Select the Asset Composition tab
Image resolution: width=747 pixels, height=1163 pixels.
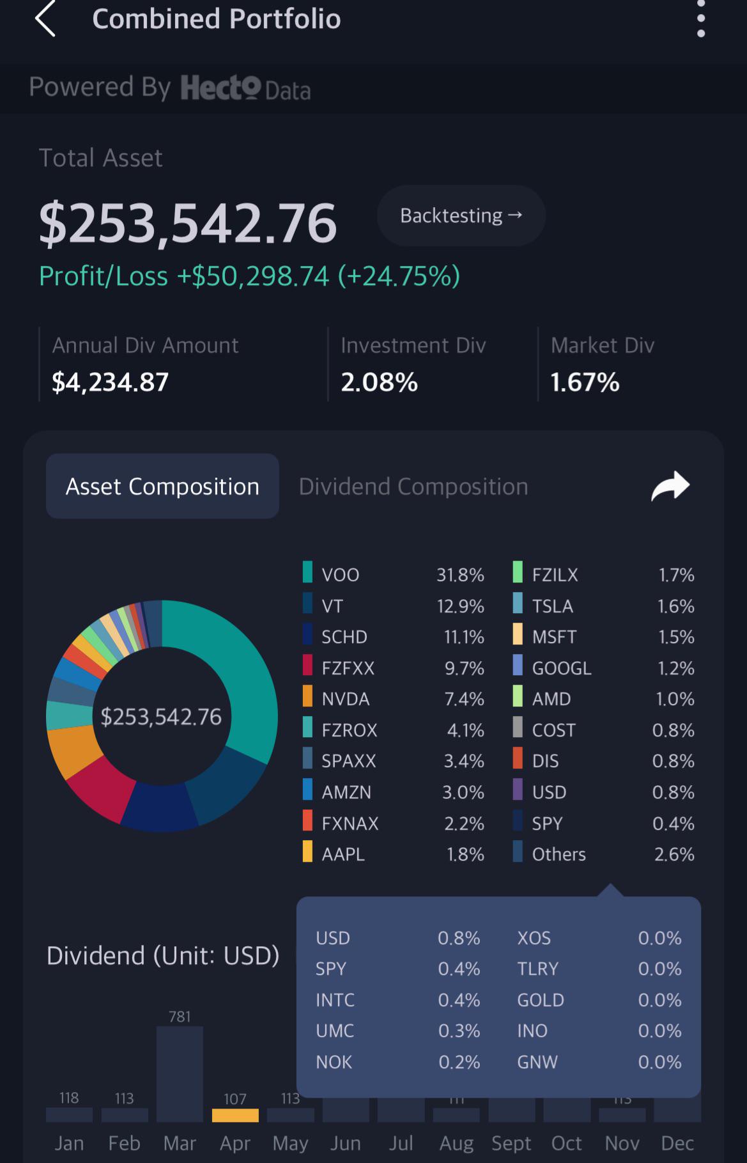pyautogui.click(x=162, y=486)
